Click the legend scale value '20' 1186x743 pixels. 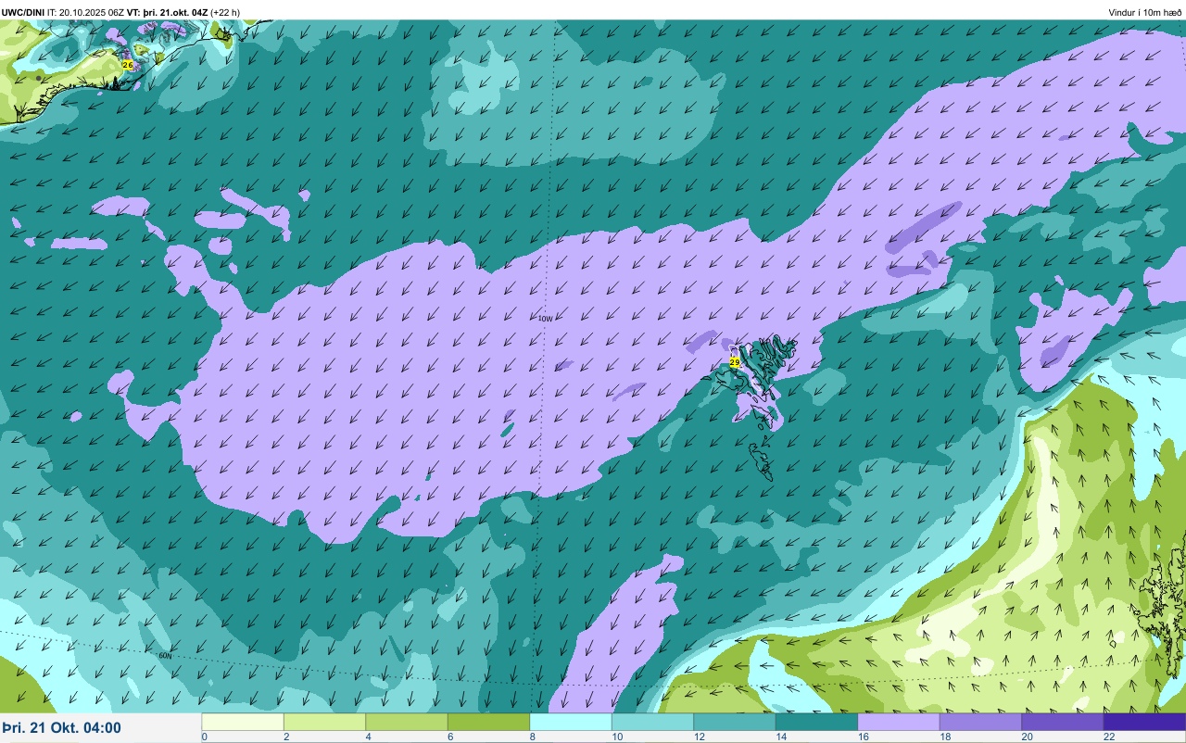pyautogui.click(x=1027, y=737)
